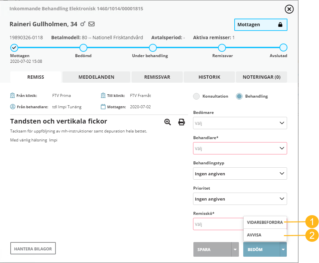Image resolution: width=319 pixels, height=263 pixels.
Task: Open the Historik tab
Action: (x=209, y=77)
